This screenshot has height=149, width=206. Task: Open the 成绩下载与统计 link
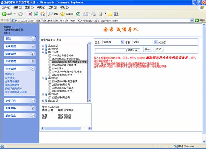[x=13, y=89]
